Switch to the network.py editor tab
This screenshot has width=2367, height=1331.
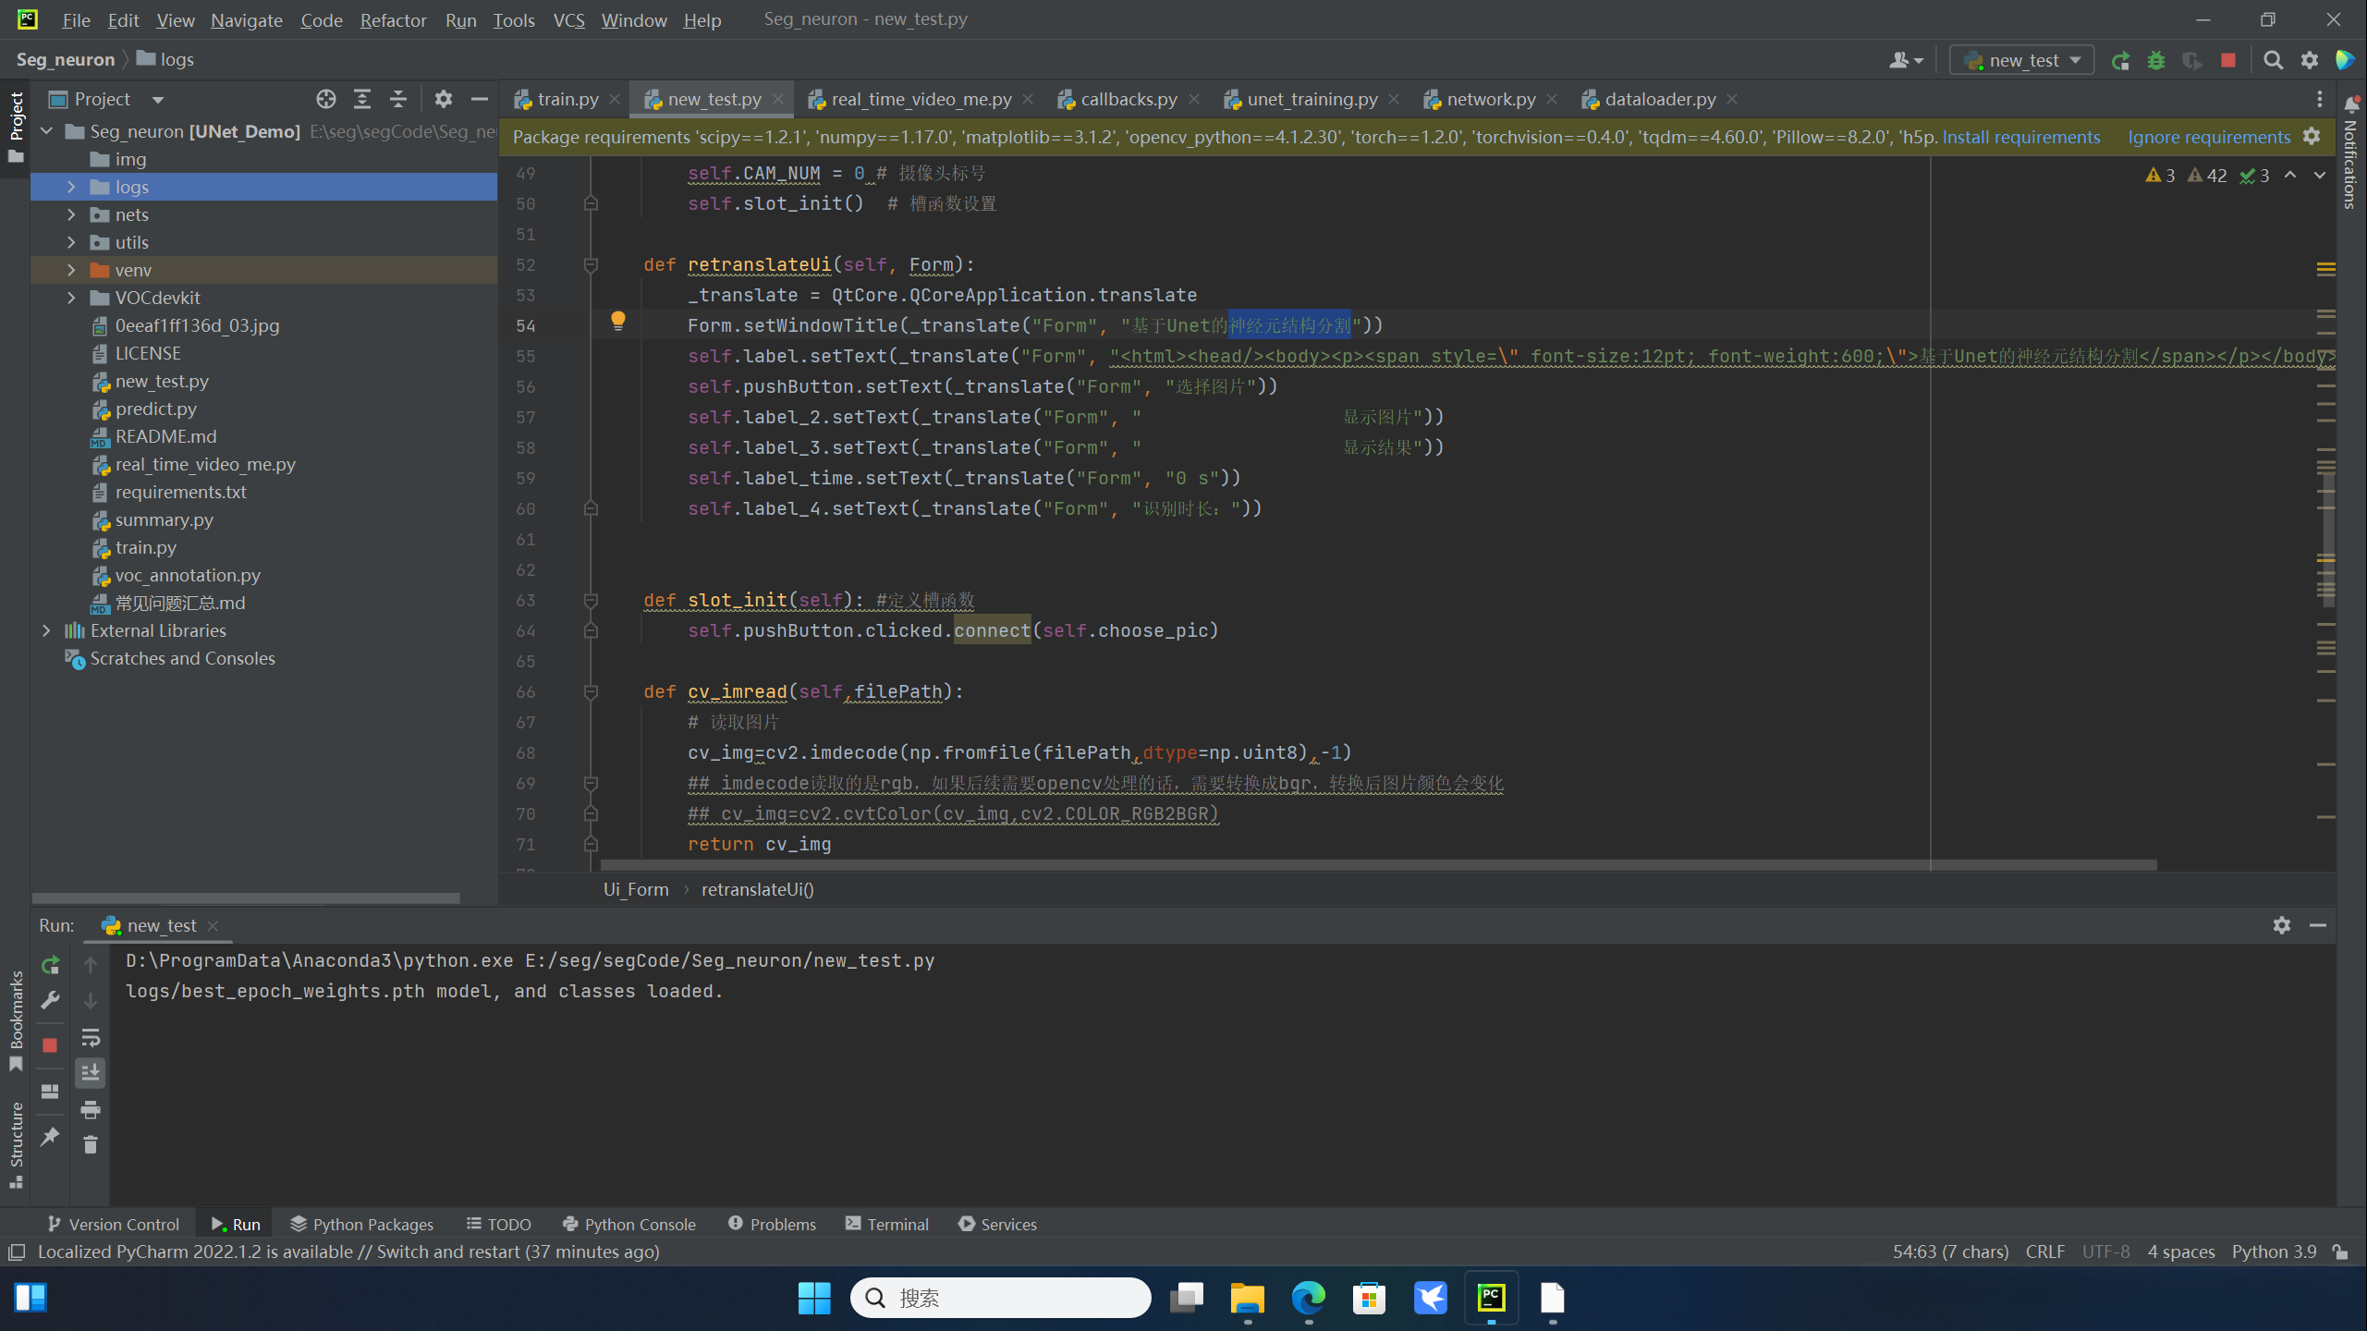point(1489,99)
